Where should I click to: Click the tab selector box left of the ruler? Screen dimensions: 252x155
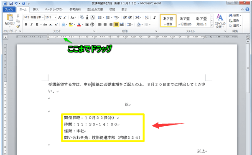(x=5, y=37)
